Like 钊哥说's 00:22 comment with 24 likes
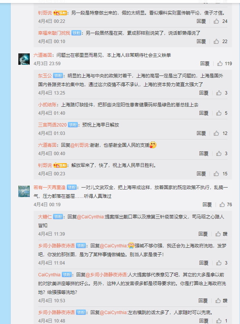 tap(221, 21)
